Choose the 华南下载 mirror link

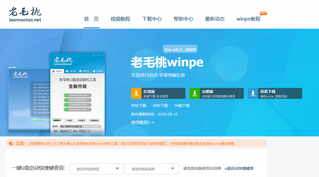pyautogui.click(x=182, y=106)
